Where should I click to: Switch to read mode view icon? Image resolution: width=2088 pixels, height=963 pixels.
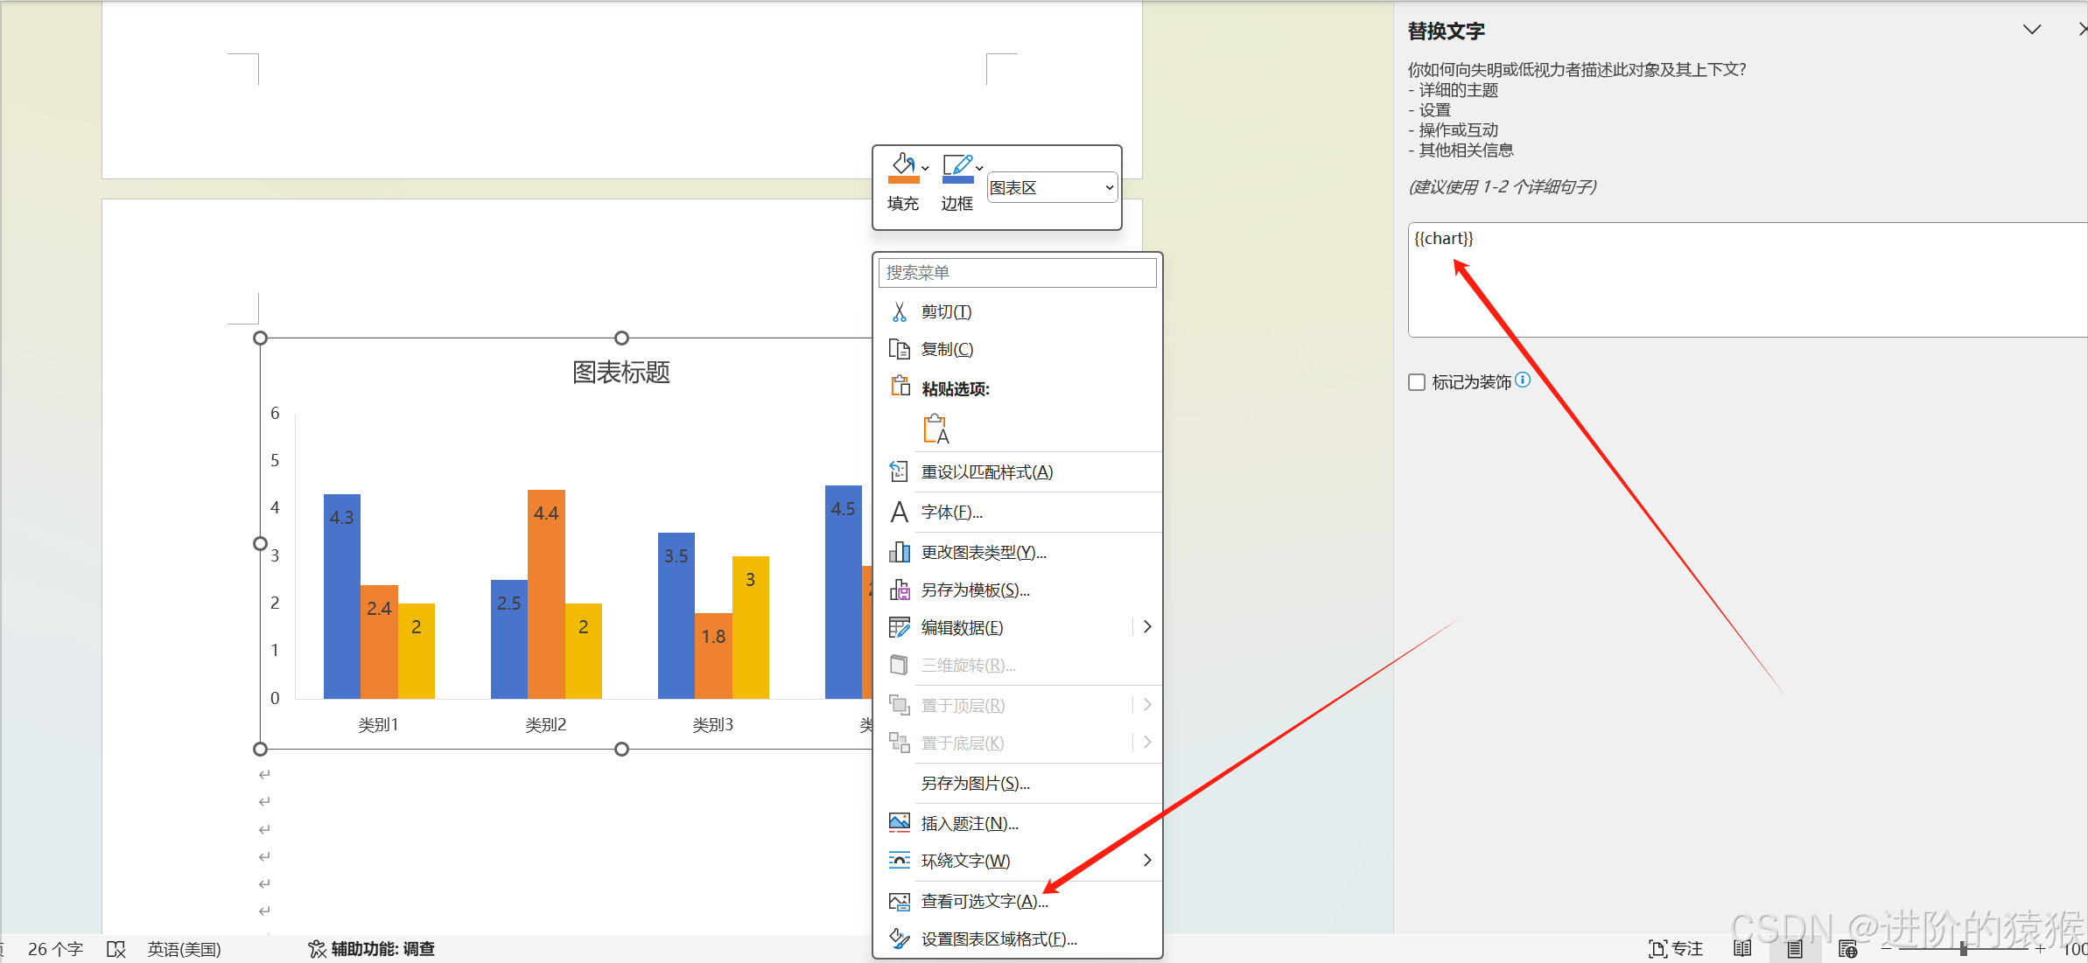pyautogui.click(x=1742, y=949)
